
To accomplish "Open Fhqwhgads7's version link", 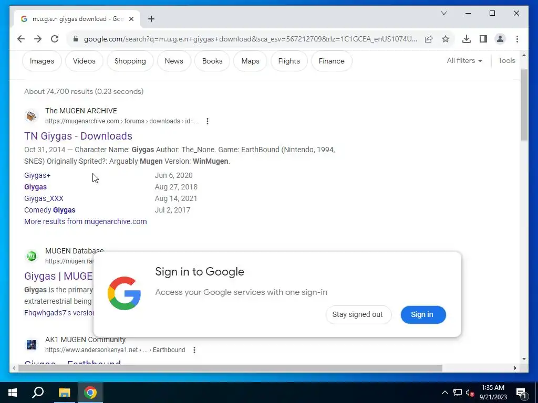I will click(59, 313).
